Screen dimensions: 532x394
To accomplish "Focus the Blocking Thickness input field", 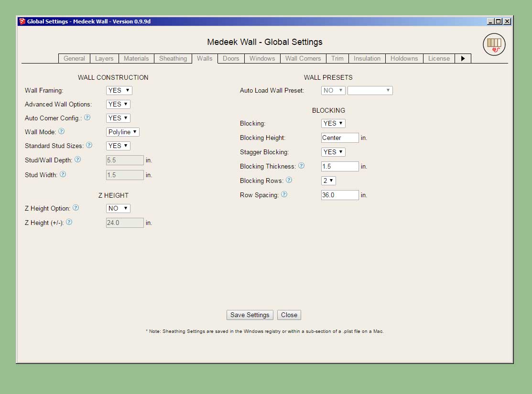I will [x=340, y=167].
